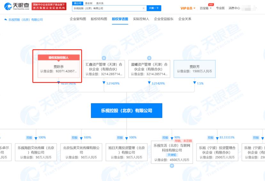Click the 天眼查 logo
Screen dimensions: 265x181
point(17,6)
